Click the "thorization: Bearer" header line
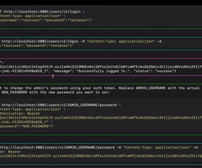 [20, 114]
